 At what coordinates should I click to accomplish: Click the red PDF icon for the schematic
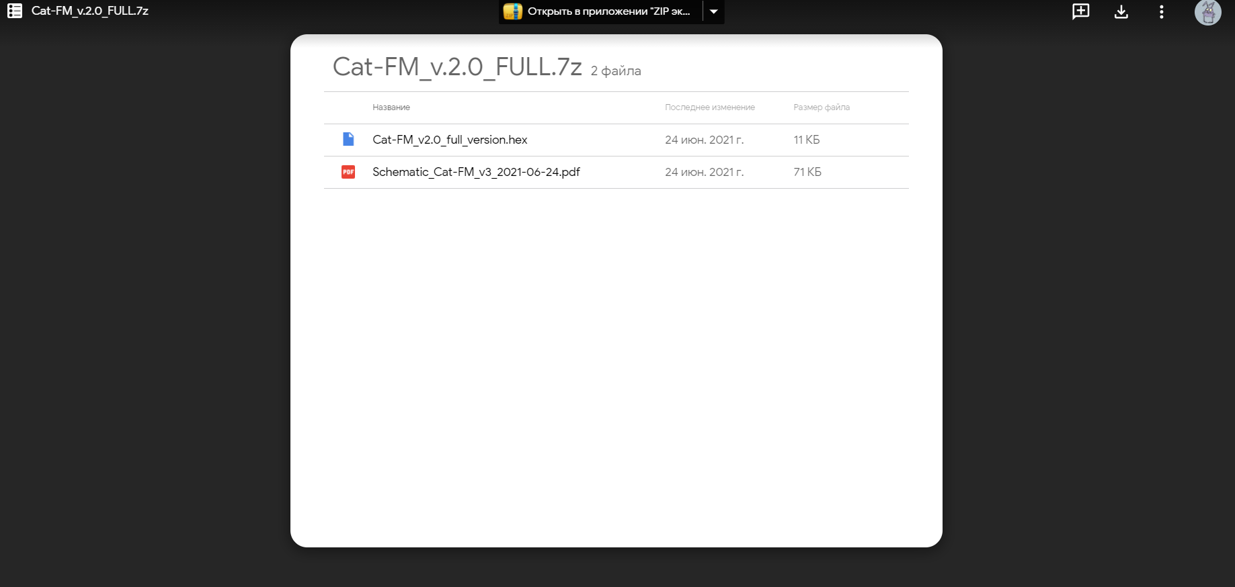[x=348, y=172]
